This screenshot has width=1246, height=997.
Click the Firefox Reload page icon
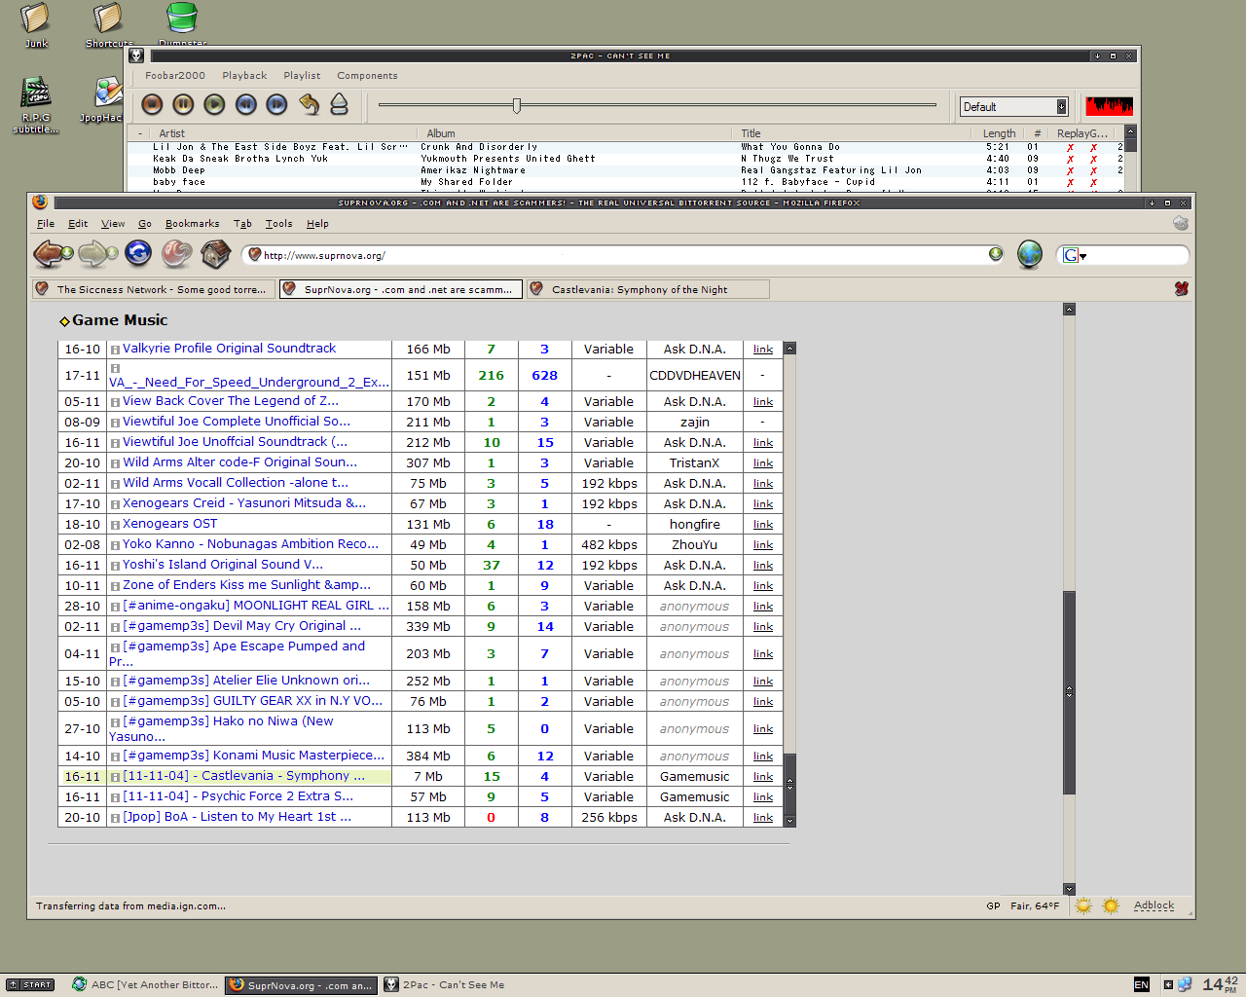click(138, 254)
